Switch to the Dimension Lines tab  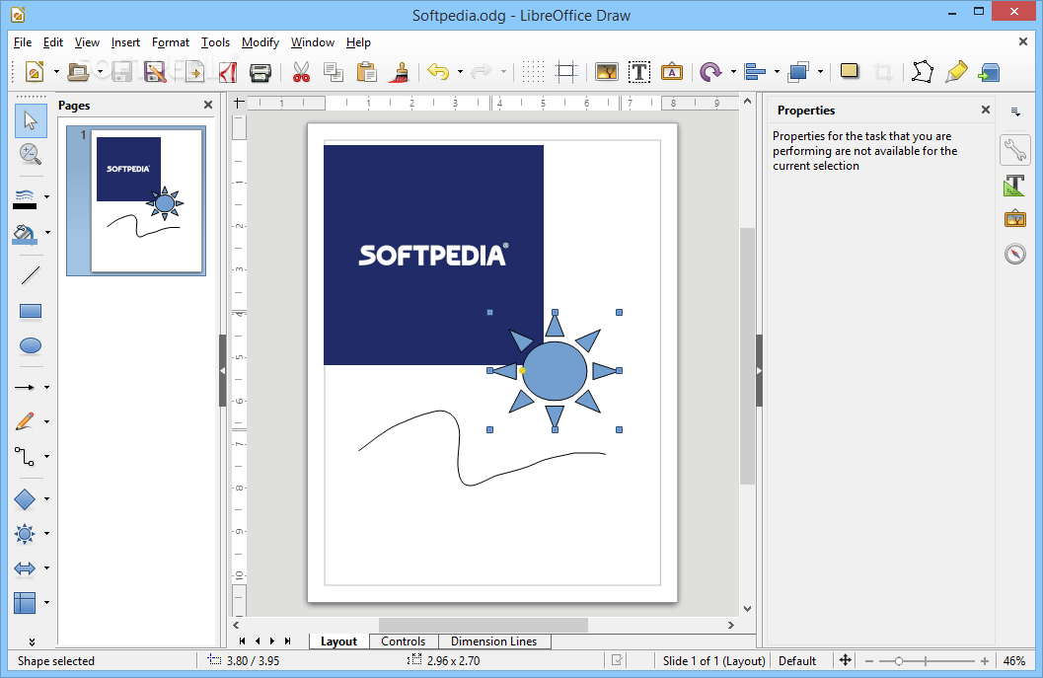[493, 641]
